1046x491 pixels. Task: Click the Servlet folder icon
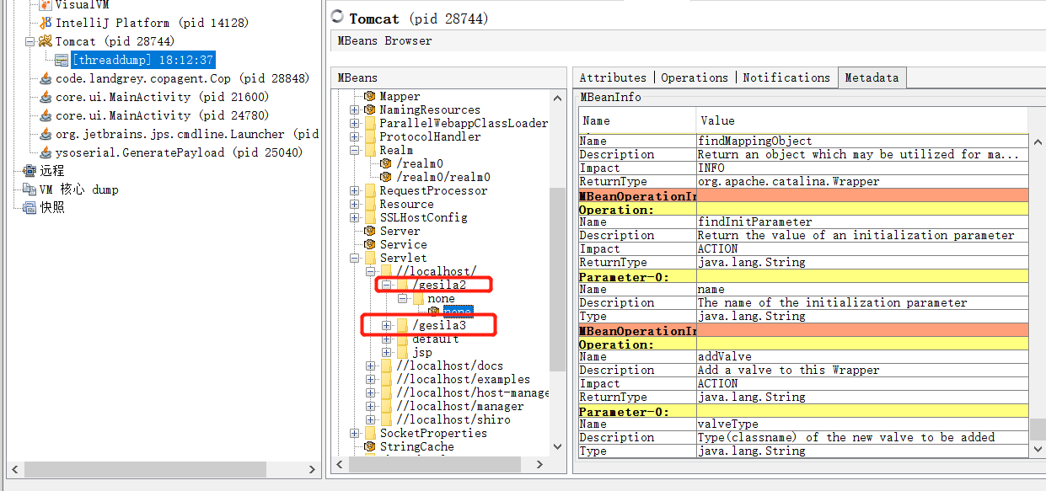369,258
